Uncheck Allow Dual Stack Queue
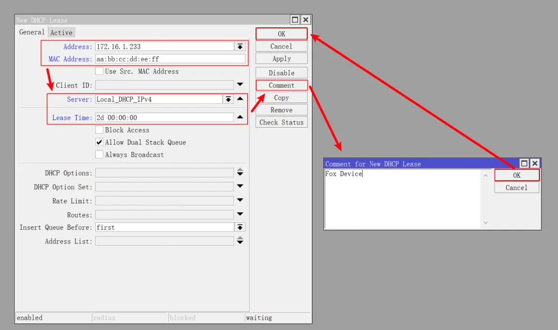 pyautogui.click(x=99, y=142)
